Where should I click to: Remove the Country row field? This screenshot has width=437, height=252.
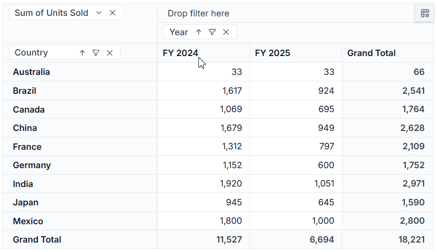click(x=110, y=53)
